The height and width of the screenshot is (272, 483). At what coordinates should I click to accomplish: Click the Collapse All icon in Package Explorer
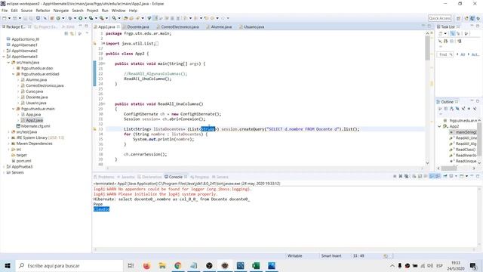coord(66,33)
